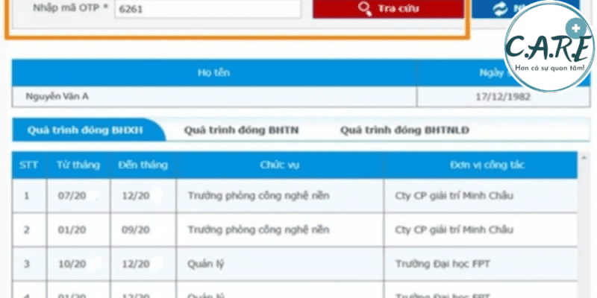Click the STT column header
Screen dimensions: 597x298
click(x=29, y=165)
